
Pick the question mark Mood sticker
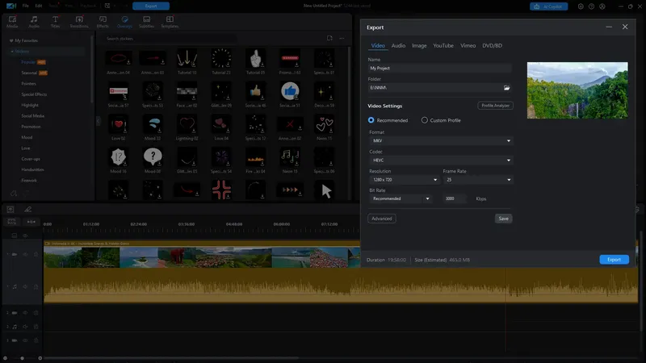[x=153, y=156]
